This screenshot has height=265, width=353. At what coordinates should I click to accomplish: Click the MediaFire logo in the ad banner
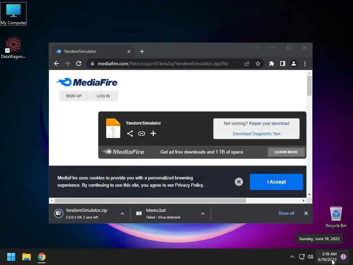pos(123,152)
